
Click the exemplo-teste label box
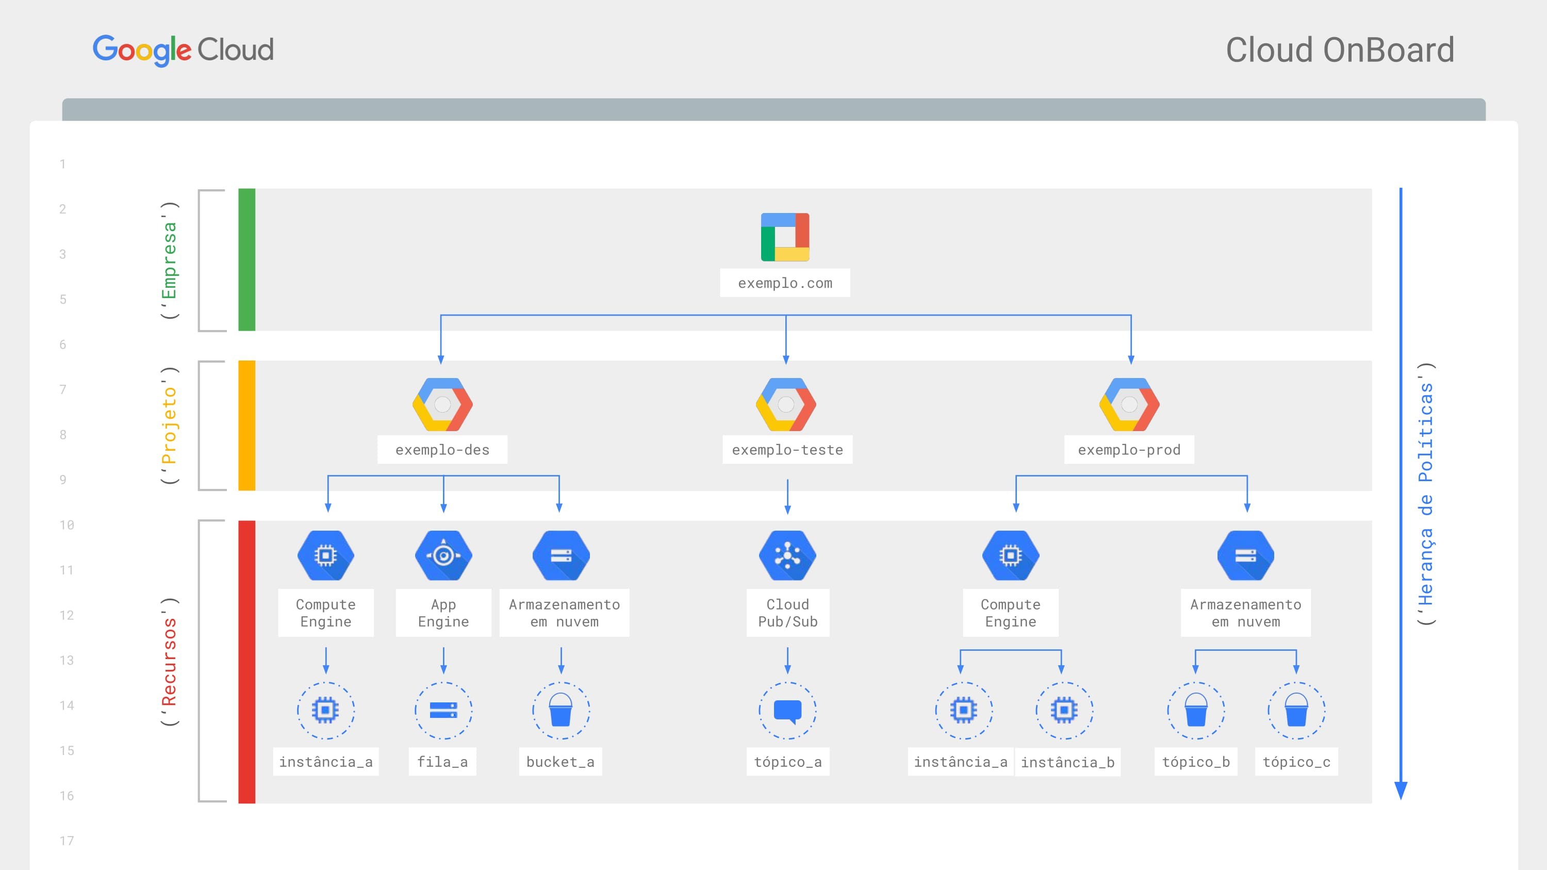tap(787, 450)
